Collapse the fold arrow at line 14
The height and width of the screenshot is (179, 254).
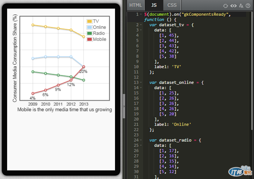coord(141,88)
